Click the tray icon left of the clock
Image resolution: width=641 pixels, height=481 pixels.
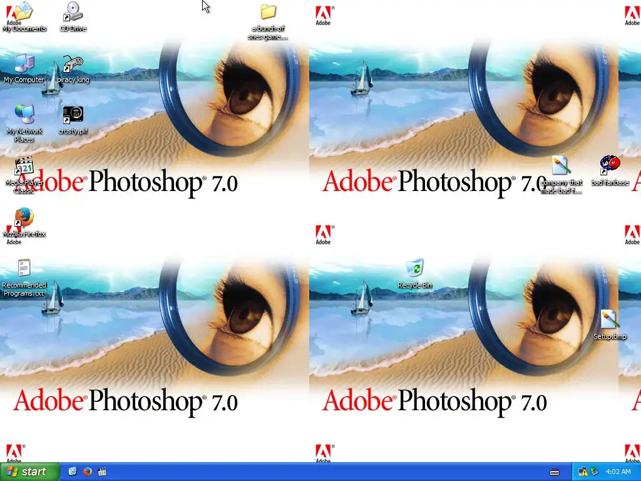[x=594, y=472]
